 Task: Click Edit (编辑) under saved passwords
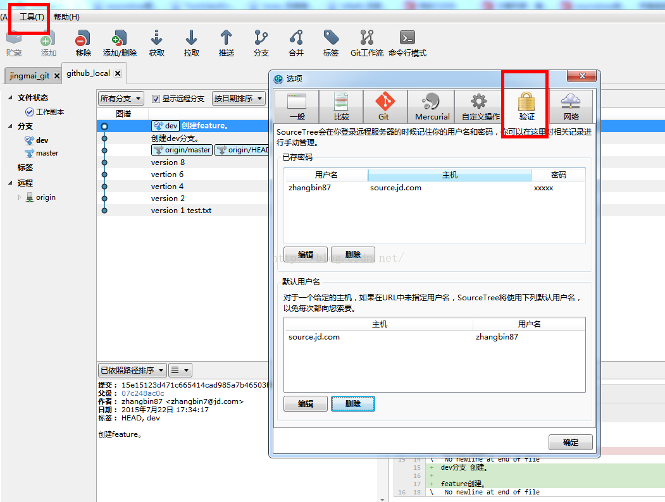coord(306,254)
